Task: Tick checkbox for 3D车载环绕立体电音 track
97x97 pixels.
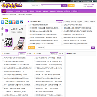Action: coord(3,61)
